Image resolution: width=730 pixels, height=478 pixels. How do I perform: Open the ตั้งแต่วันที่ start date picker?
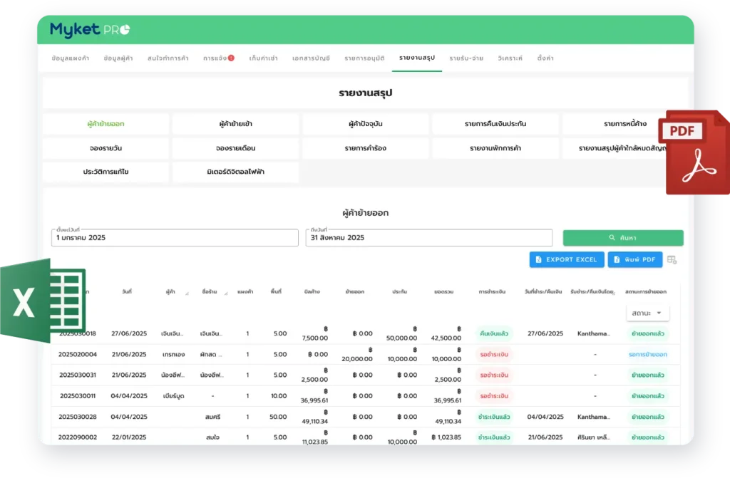click(x=175, y=238)
